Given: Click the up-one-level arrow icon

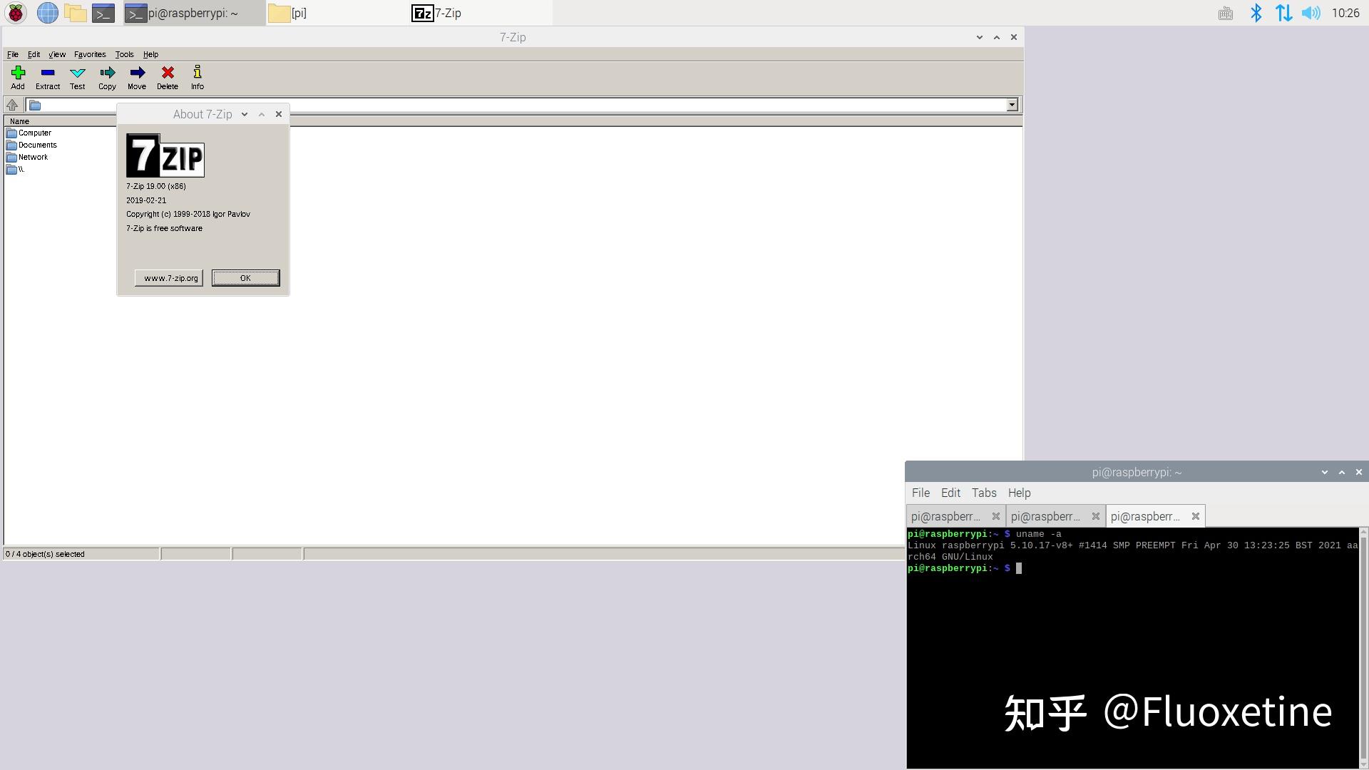Looking at the screenshot, I should (x=12, y=105).
